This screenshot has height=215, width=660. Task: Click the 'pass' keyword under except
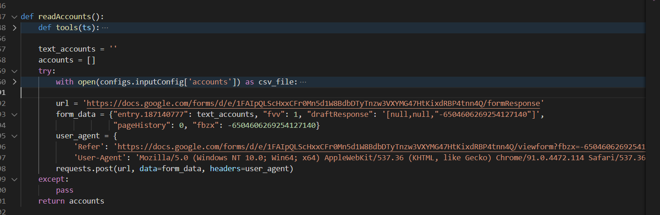tap(64, 190)
